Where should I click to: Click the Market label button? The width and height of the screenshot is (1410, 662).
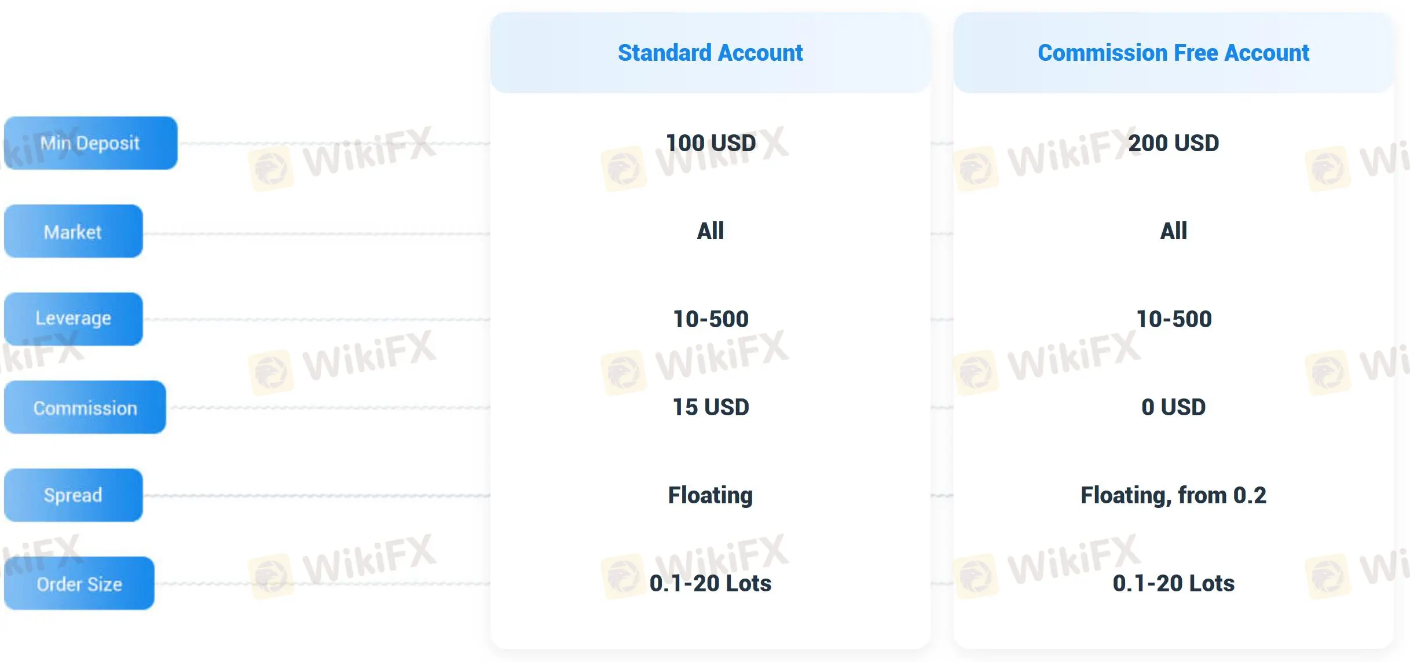tap(73, 232)
